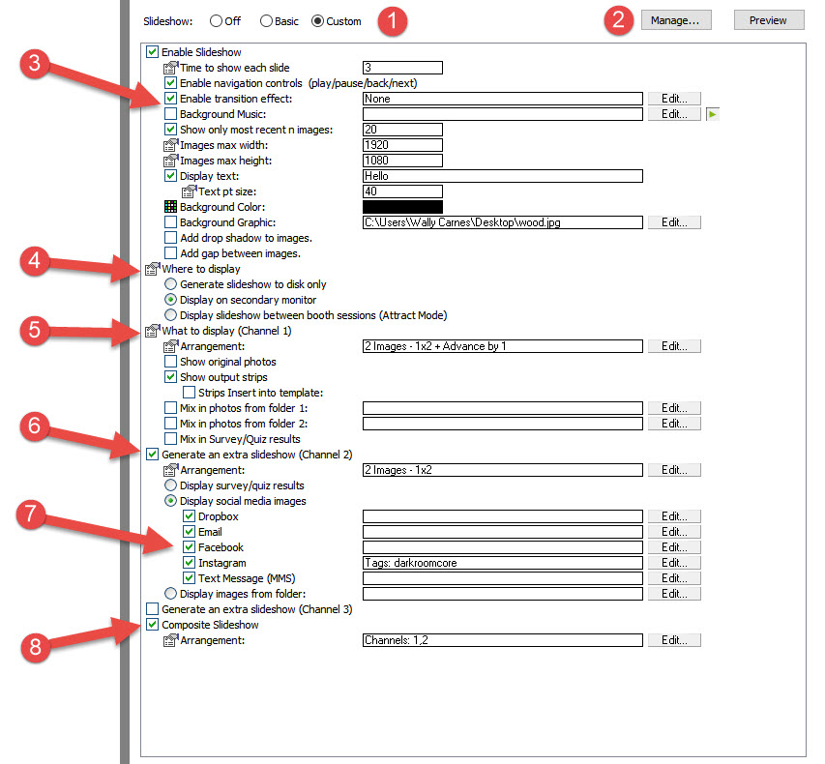The width and height of the screenshot is (825, 764).
Task: Toggle the Display text checkbox
Action: tap(170, 176)
